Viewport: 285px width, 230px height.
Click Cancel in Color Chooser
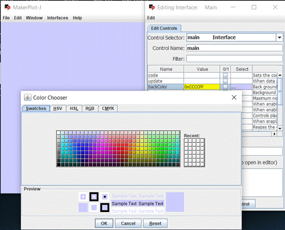click(x=128, y=223)
